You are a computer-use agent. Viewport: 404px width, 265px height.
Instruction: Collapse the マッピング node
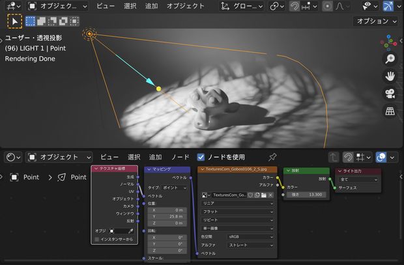coord(149,169)
